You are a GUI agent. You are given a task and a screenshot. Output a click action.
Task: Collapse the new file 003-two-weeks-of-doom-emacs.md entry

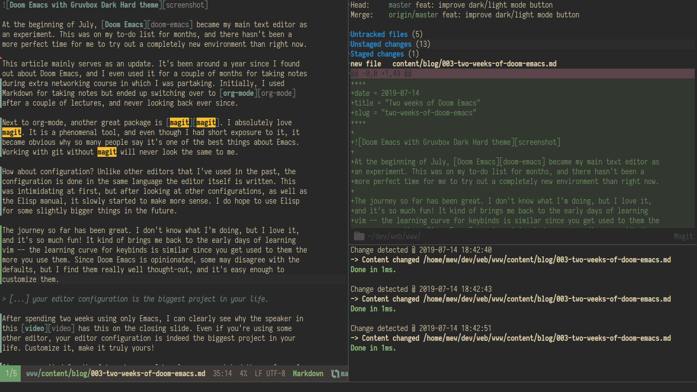pos(454,64)
